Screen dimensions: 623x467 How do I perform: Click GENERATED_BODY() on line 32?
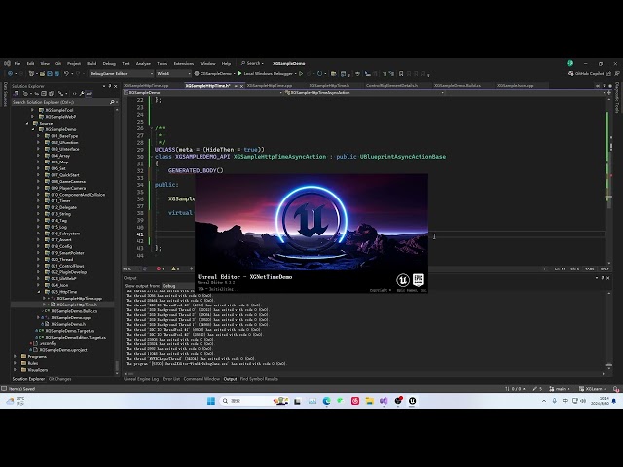tap(196, 171)
